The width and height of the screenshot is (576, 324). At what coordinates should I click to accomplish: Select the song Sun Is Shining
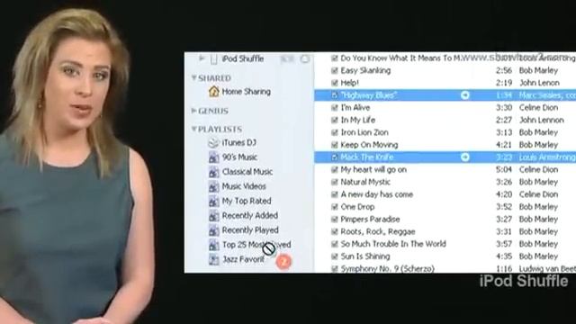click(x=365, y=256)
